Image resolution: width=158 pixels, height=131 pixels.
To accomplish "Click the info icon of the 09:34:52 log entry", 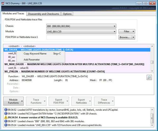I will click(x=6, y=110).
